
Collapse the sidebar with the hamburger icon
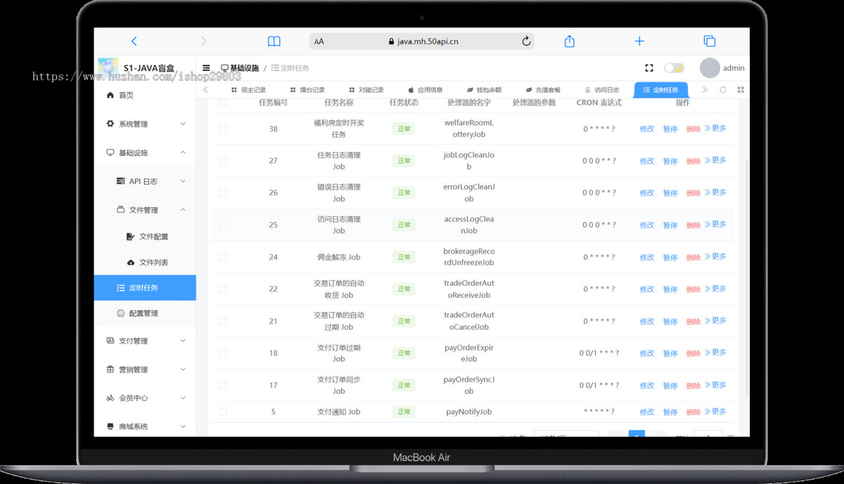pos(205,67)
